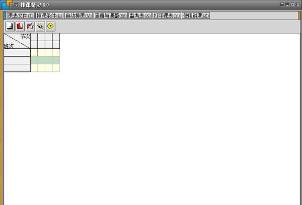Viewport: 302px width, 205px height.
Task: Open the 课表文件(T) menu
Action: coord(21,16)
